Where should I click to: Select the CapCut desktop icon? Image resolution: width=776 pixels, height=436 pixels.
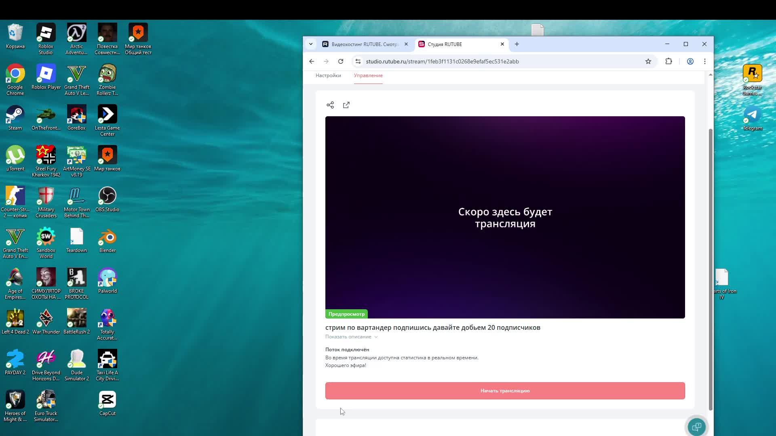coord(107,404)
